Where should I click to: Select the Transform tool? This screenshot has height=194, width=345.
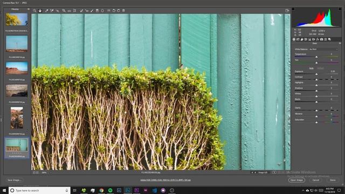[75, 11]
